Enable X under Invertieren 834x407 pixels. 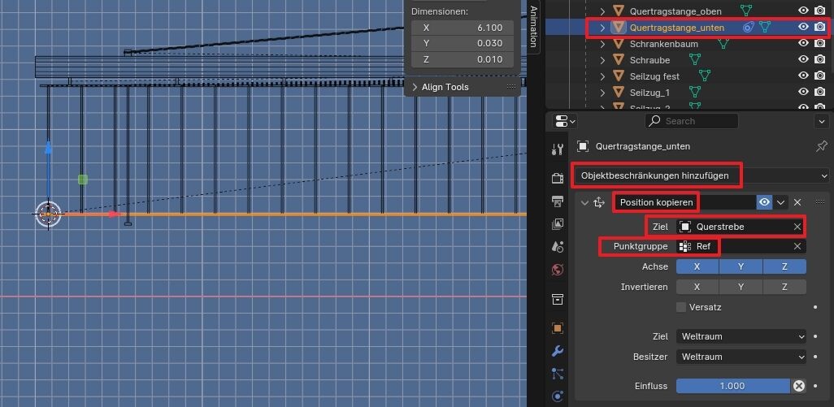tap(697, 287)
